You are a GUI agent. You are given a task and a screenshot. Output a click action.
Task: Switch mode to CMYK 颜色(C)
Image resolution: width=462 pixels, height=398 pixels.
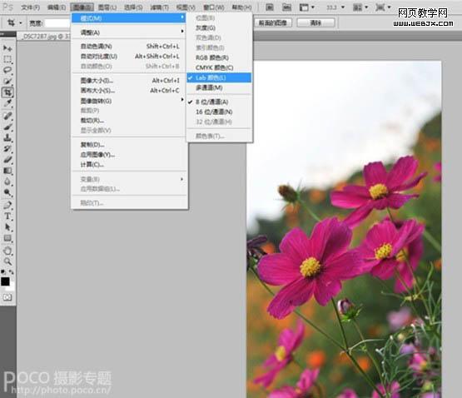[x=219, y=67]
